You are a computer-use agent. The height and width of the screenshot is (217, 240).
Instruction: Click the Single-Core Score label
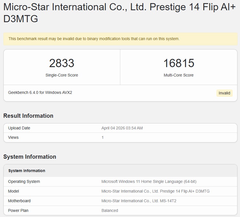click(62, 75)
